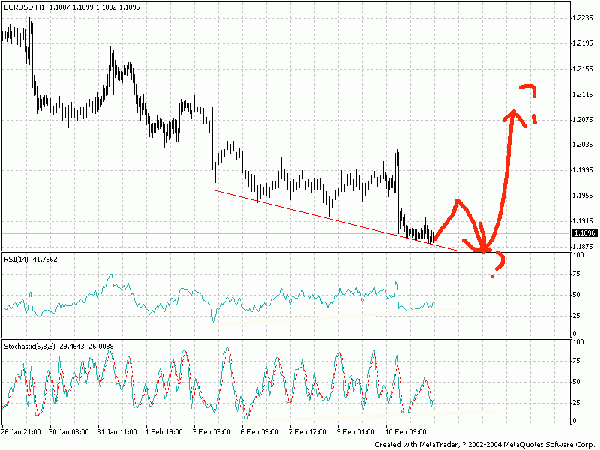Click the RSI value 41.7562

45,259
